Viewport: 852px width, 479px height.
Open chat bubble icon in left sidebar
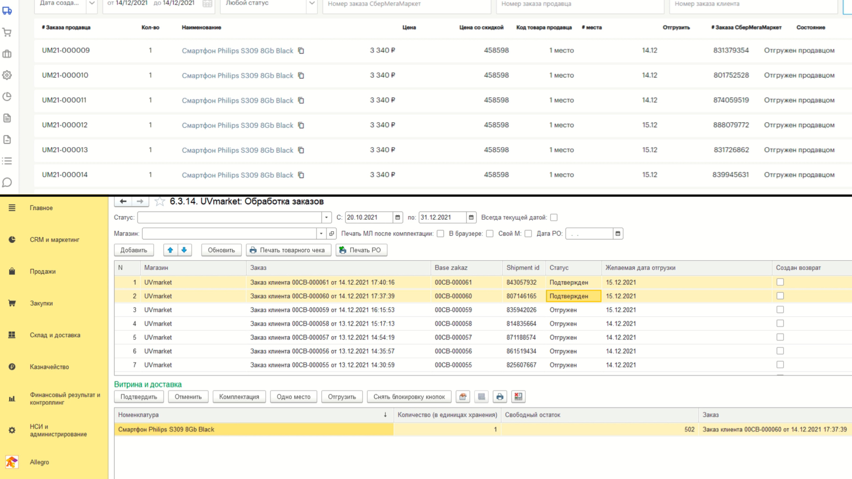click(x=7, y=182)
